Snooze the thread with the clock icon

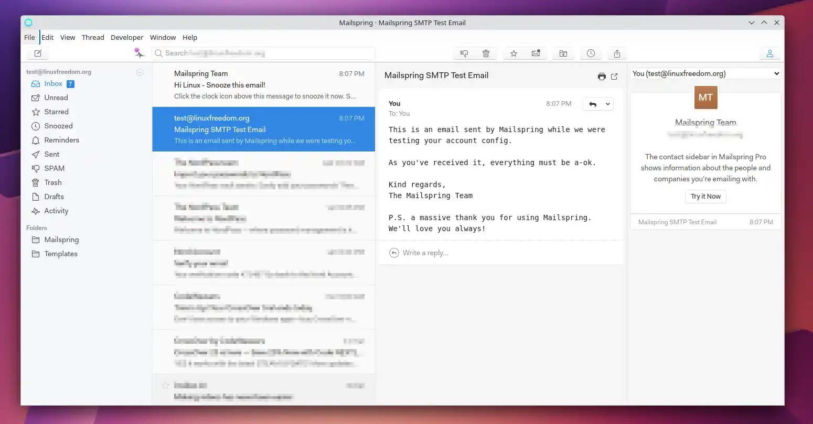click(591, 53)
